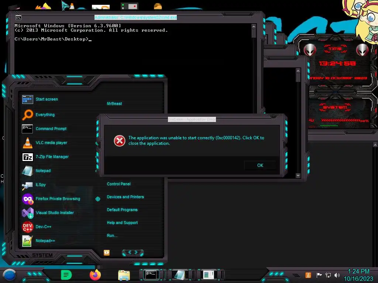Launch ILSpy from the start menu

point(34,185)
